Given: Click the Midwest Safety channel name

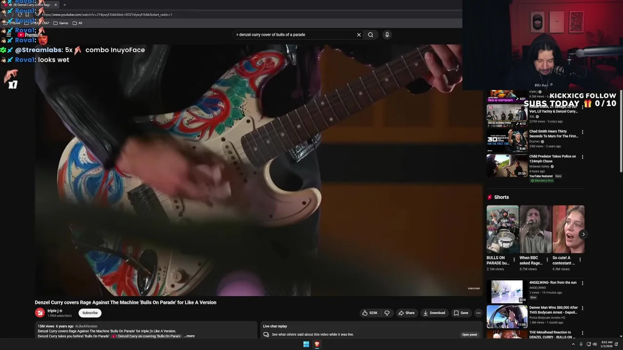Looking at the screenshot, I should (539, 166).
